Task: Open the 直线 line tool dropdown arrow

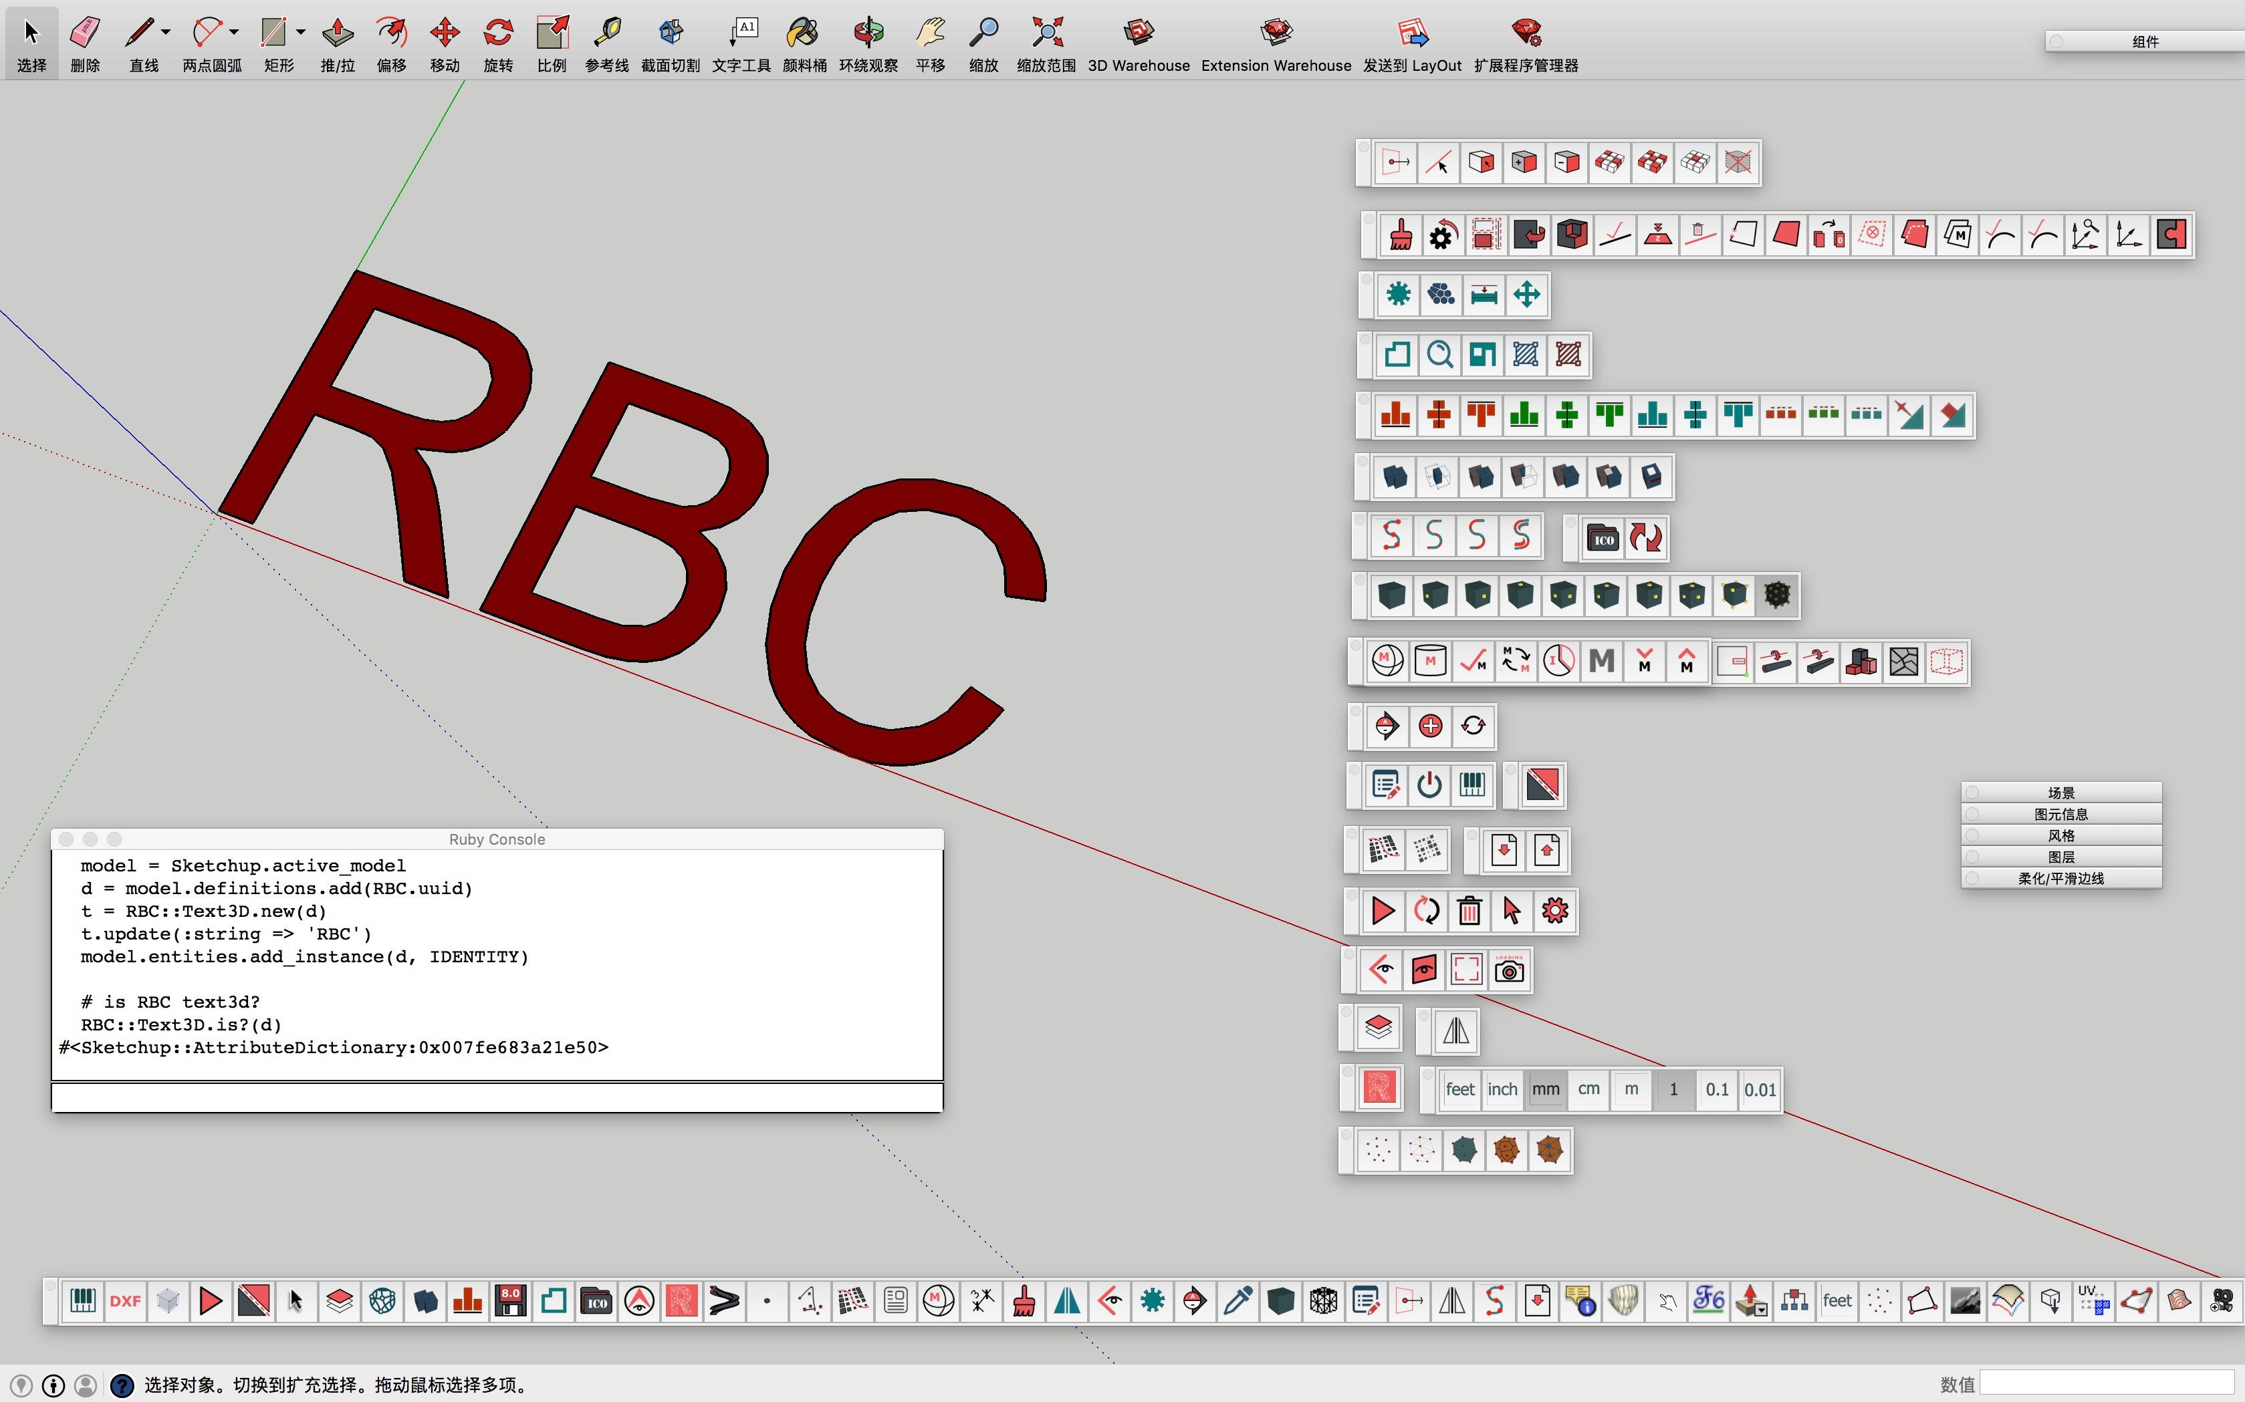Action: point(166,31)
